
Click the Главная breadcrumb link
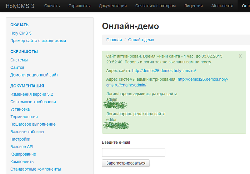(114, 40)
